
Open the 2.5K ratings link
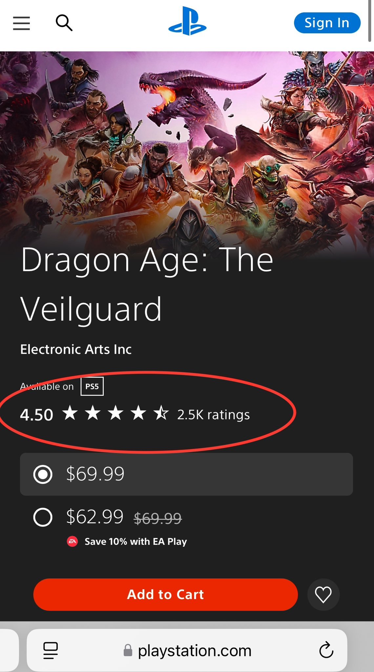tap(213, 414)
